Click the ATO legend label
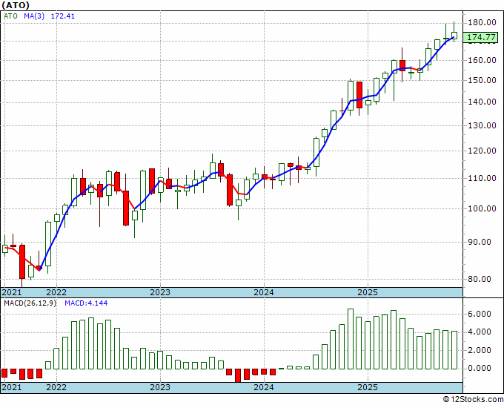Viewport: 504px width, 405px height. 10,16
